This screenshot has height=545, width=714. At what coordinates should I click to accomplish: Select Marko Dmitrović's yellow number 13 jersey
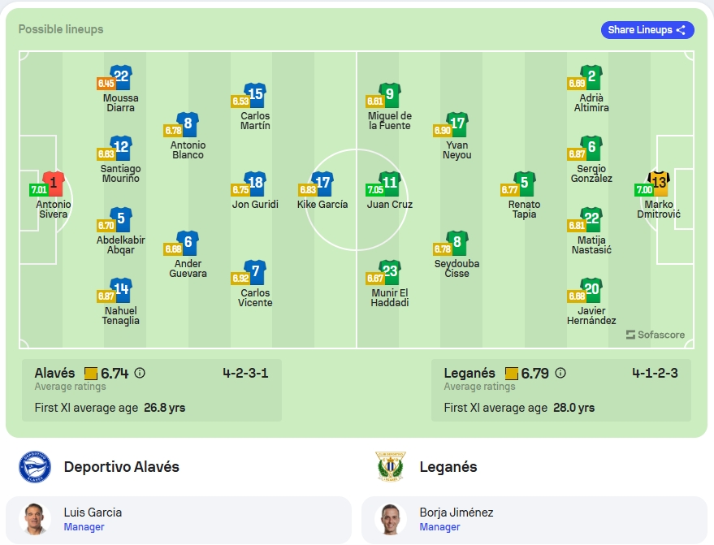coord(659,184)
